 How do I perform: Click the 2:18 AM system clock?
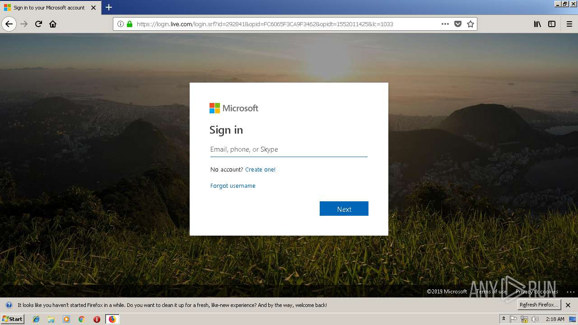[555, 319]
